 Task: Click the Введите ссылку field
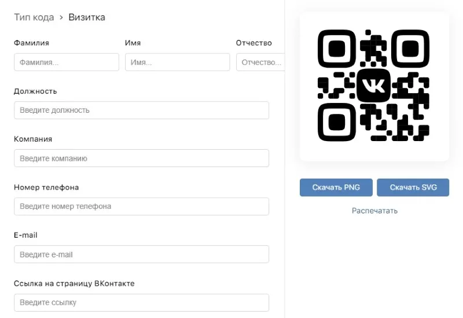coord(141,302)
